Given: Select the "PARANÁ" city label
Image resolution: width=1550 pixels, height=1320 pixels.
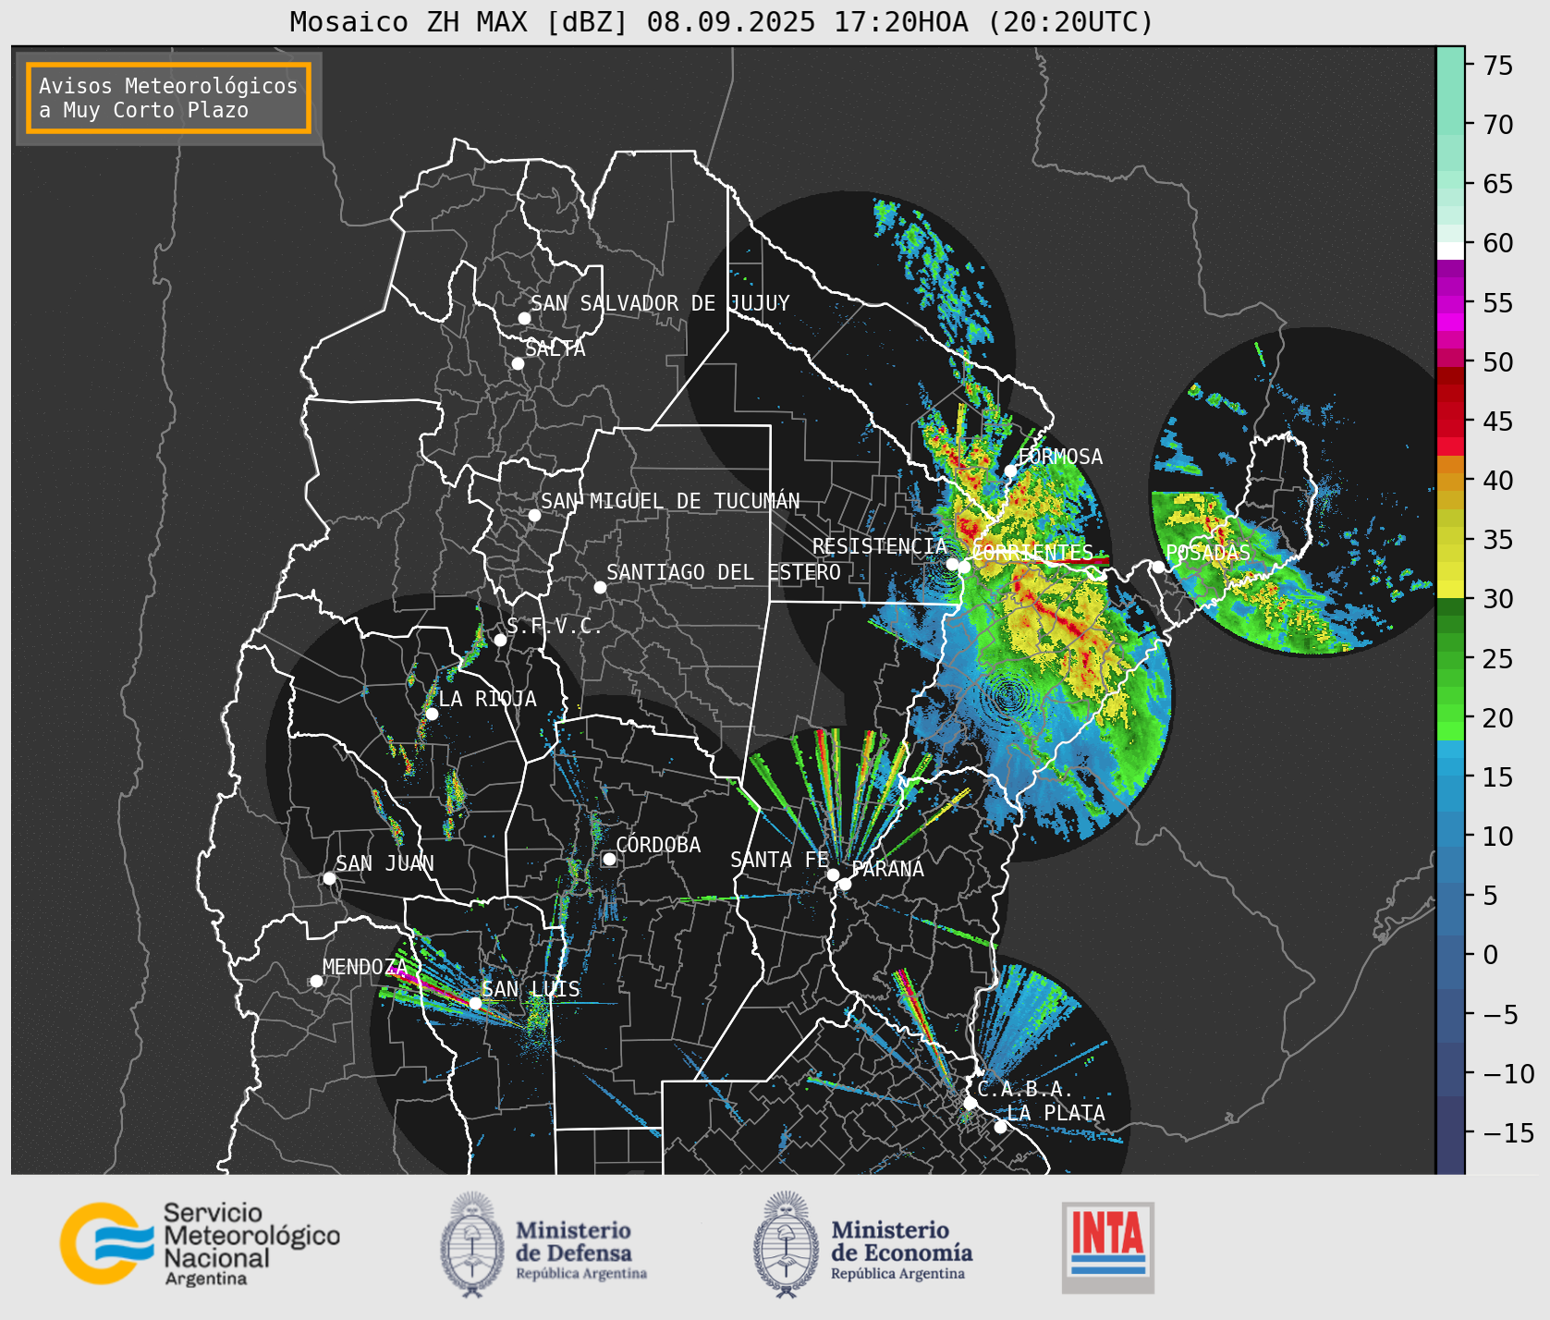Looking at the screenshot, I should [x=888, y=868].
